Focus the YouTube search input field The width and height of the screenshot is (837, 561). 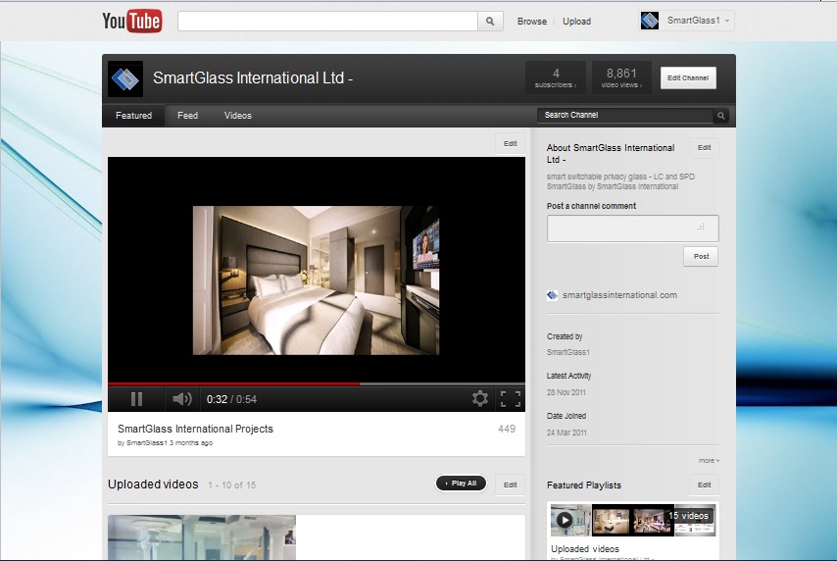coord(327,22)
